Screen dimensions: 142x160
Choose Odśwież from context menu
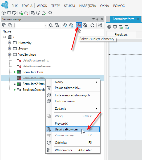tap(73, 143)
